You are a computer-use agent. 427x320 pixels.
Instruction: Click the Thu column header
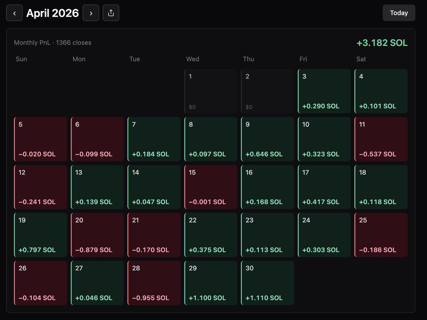tap(248, 59)
